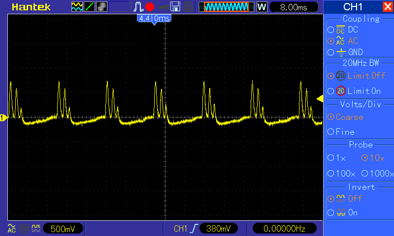This screenshot has height=236, width=394.
Task: Click the green diagonal line icon
Action: 89,7
